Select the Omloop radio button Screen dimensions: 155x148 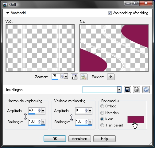coord(102,106)
